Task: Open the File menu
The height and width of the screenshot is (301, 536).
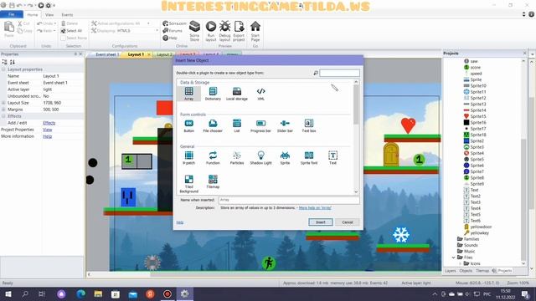Action: pos(11,14)
